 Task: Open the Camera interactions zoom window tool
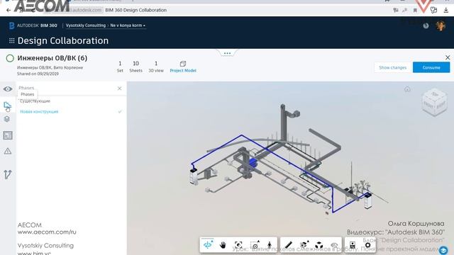(x=255, y=245)
